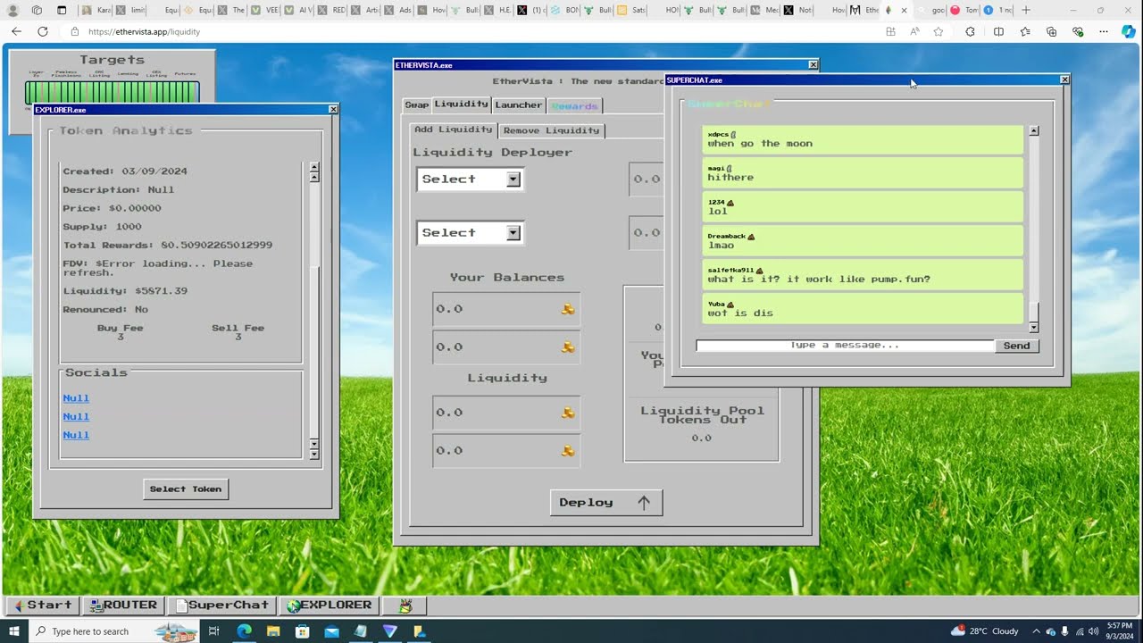Select Remove Liquidity sub-tab
Image resolution: width=1143 pixels, height=643 pixels.
(x=552, y=130)
